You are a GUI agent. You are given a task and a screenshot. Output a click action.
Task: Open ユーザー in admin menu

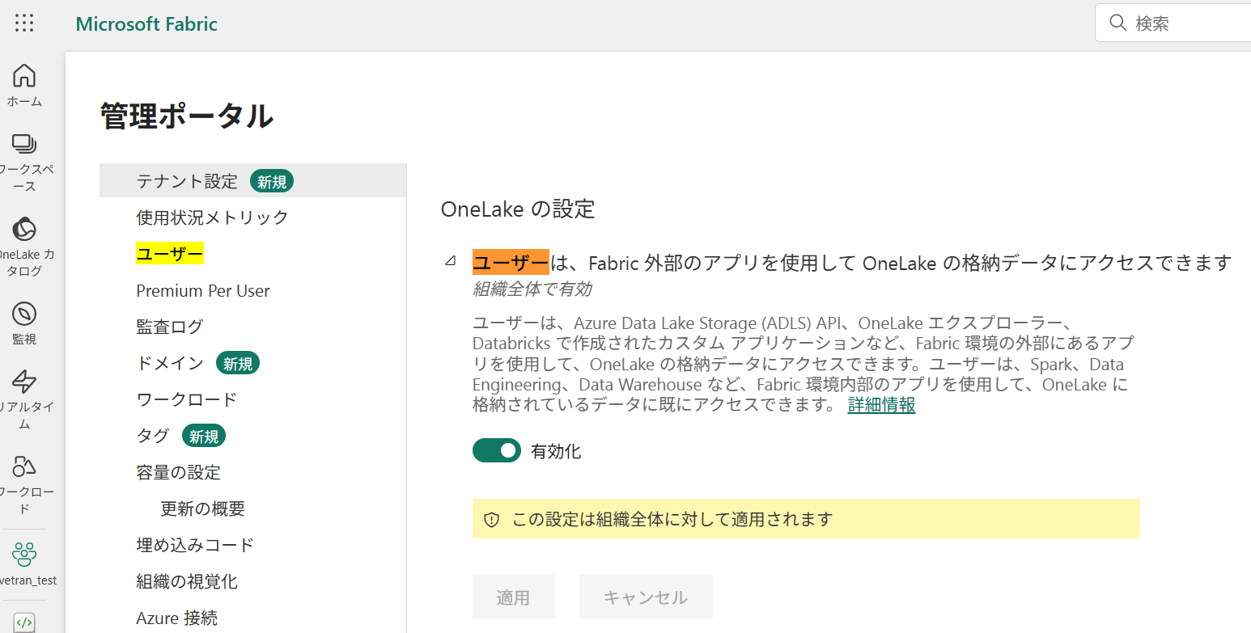click(169, 254)
